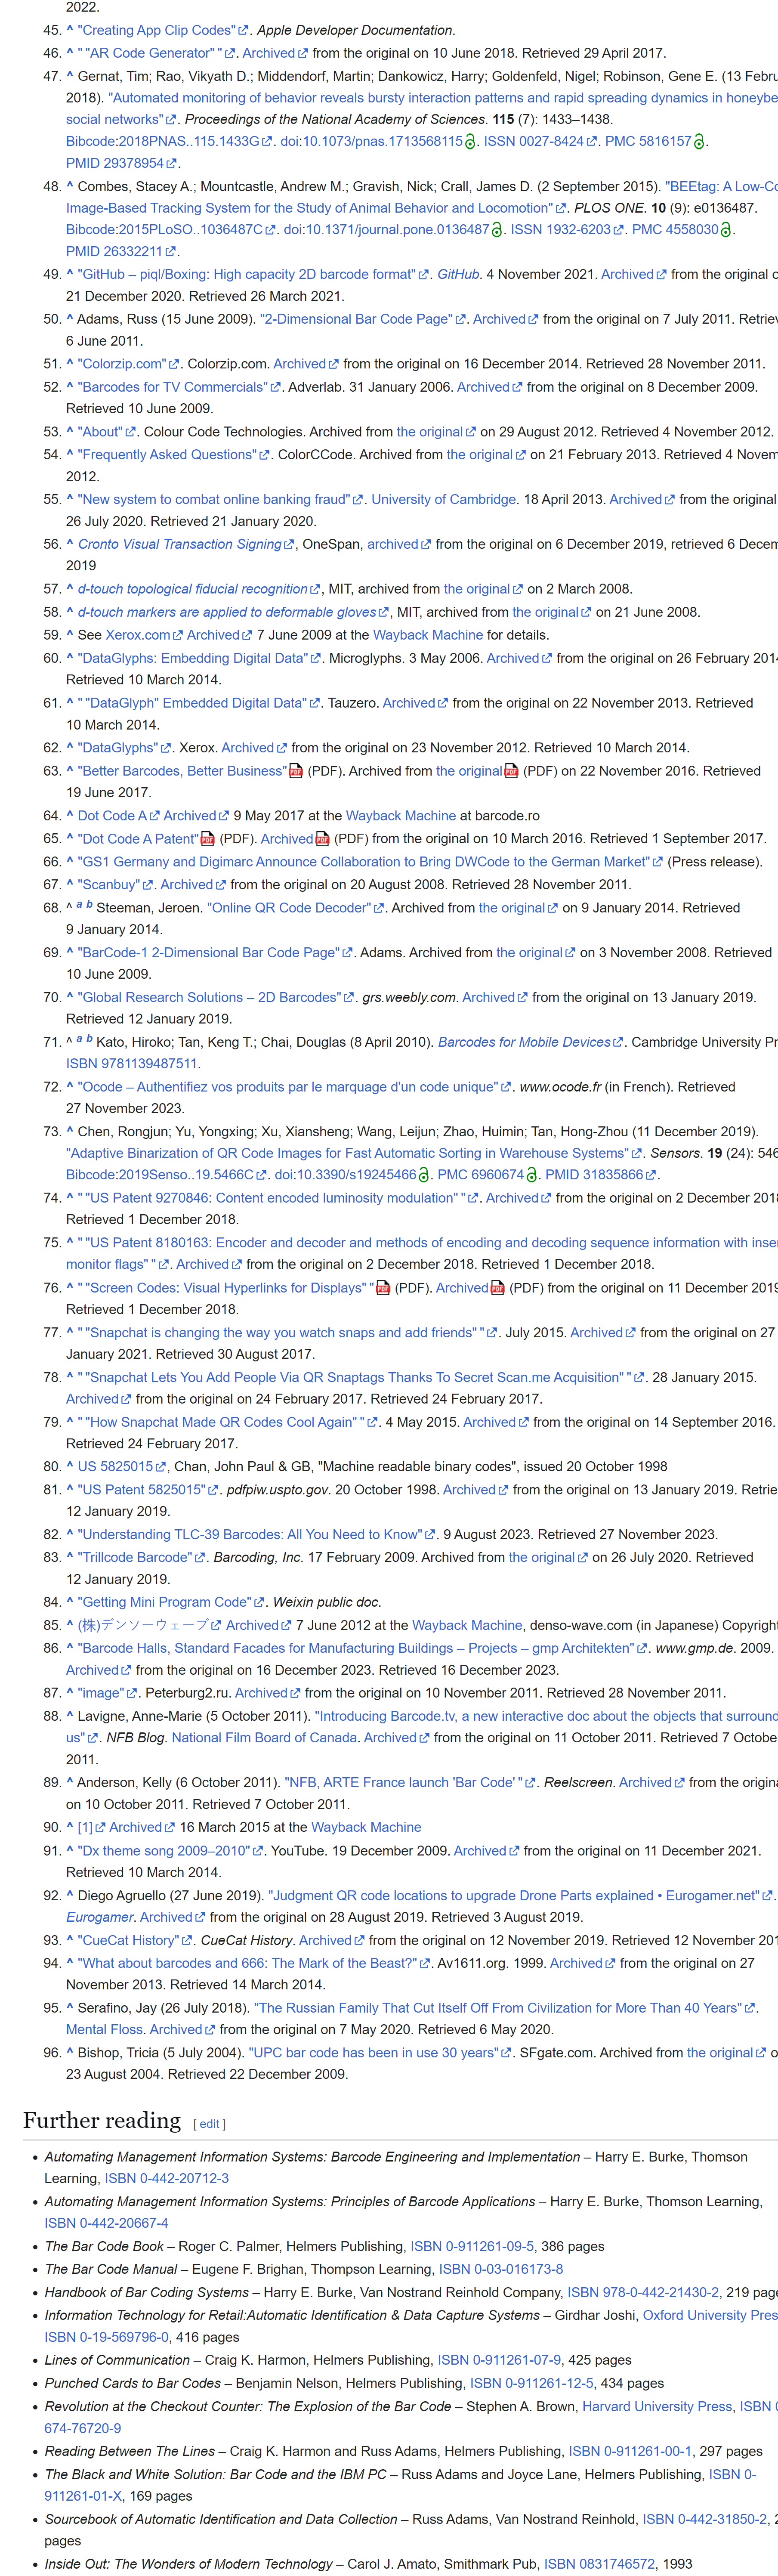Screen dimensions: 778x2576
Task: Click superscript "a" back-link on reference 71
Action: [79, 1039]
